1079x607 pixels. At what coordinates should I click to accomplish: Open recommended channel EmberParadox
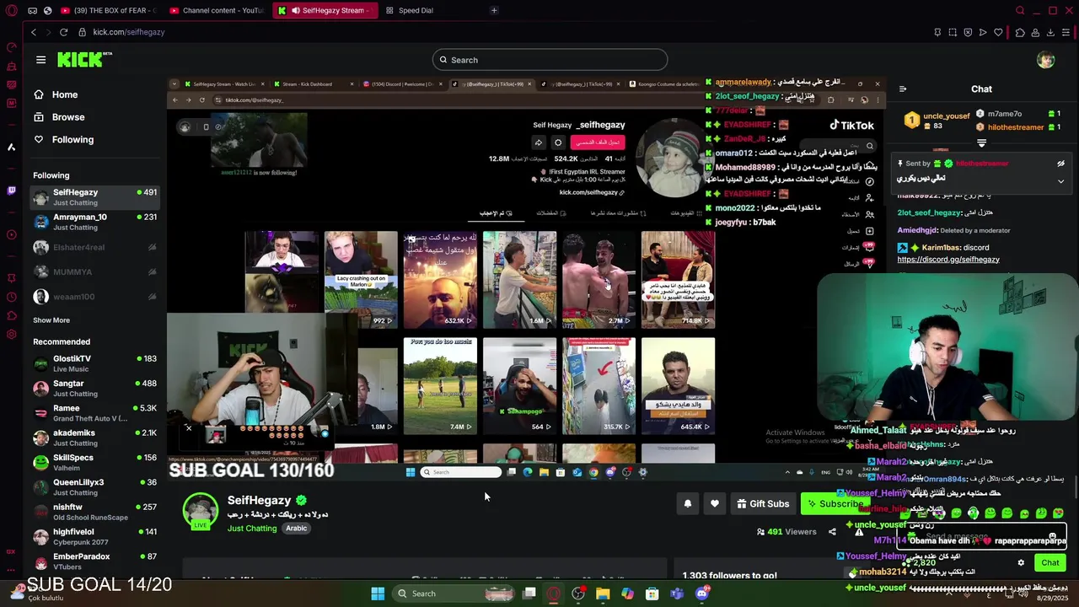(x=94, y=561)
